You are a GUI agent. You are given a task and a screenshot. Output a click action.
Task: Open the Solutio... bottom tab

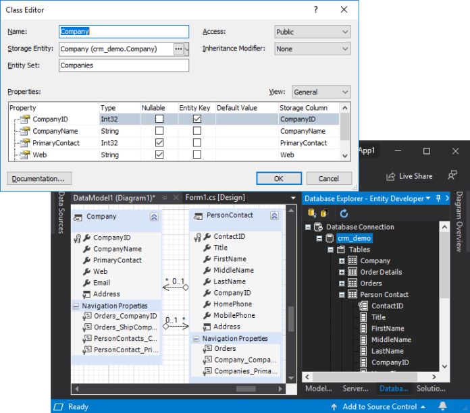coord(431,389)
